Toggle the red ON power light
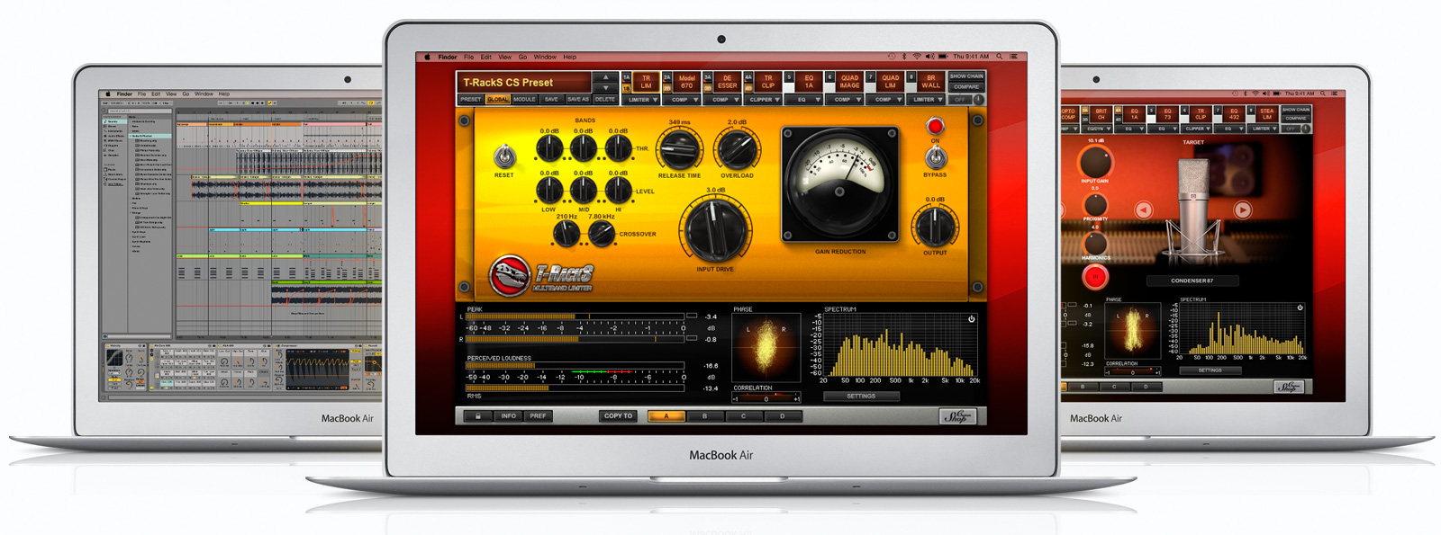The width and height of the screenshot is (1441, 535). [935, 126]
